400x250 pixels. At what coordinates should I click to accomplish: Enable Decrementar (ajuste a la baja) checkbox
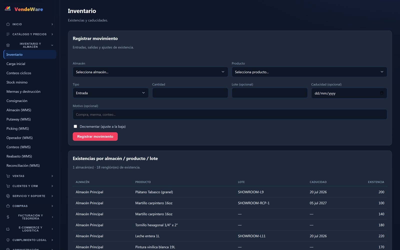coord(75,126)
